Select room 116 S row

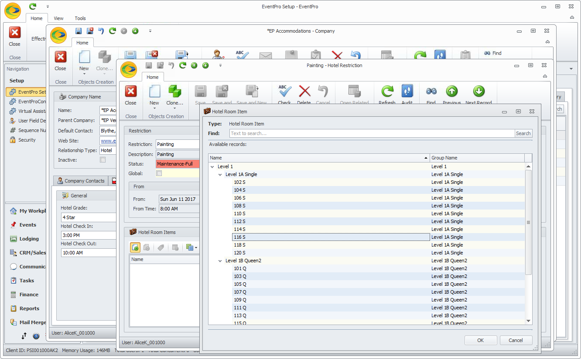(x=367, y=237)
